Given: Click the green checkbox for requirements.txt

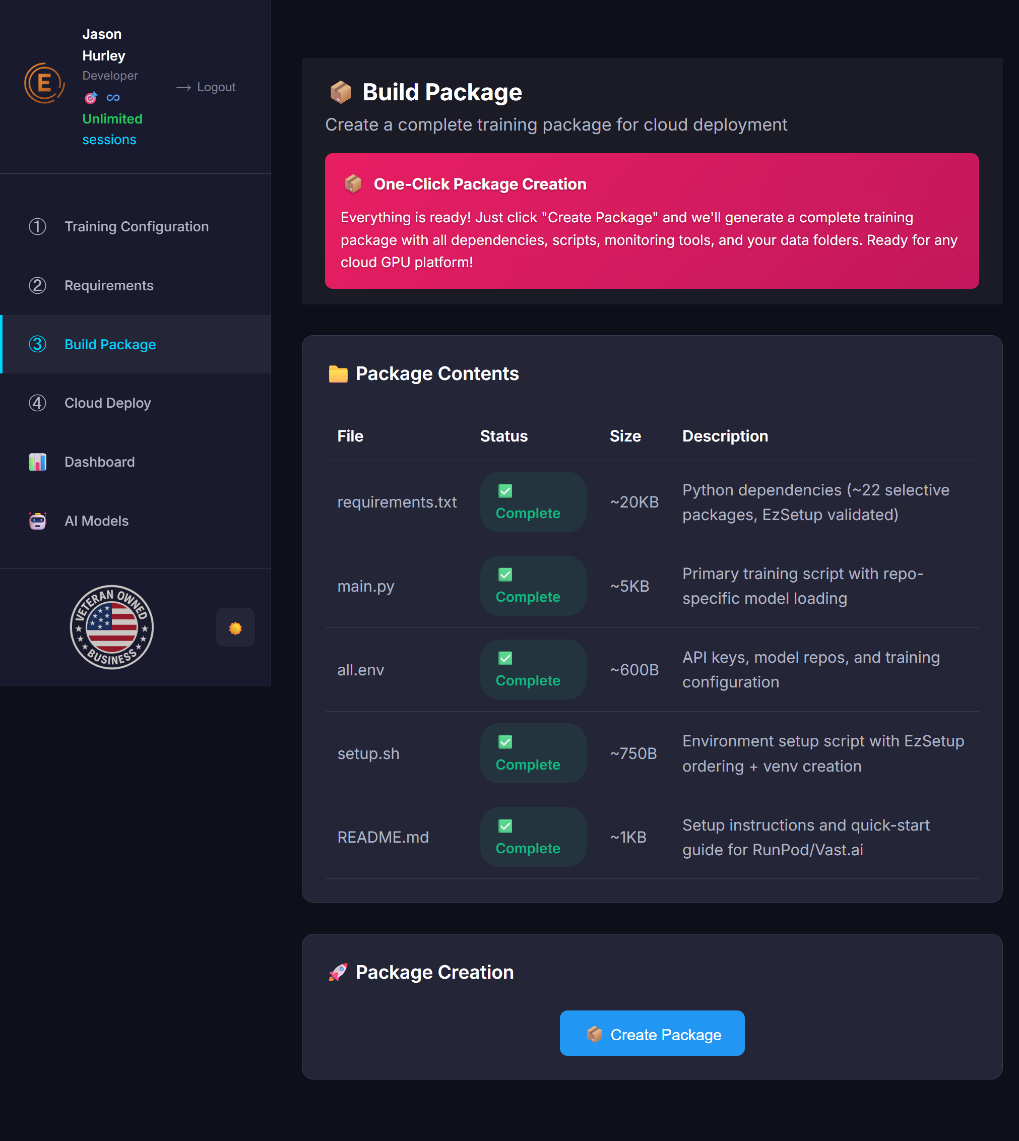Looking at the screenshot, I should coord(504,491).
